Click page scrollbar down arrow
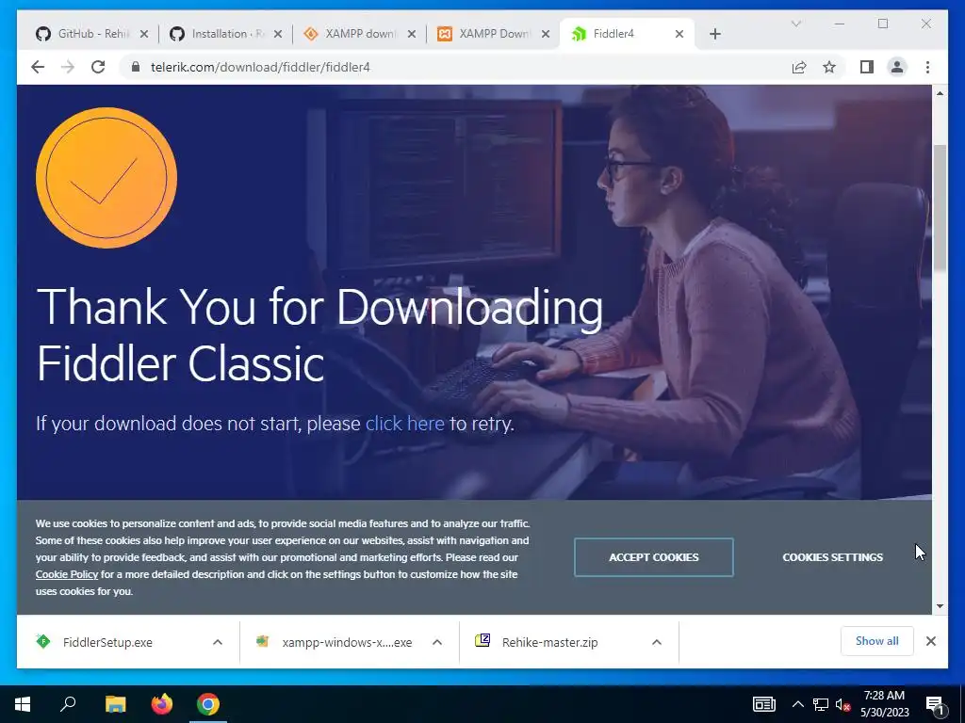This screenshot has width=965, height=723. 940,606
